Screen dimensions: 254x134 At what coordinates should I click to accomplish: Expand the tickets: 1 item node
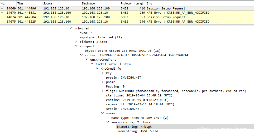[x=76, y=42]
